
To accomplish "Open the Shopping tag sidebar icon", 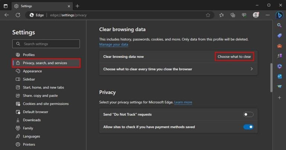I will point(280,36).
